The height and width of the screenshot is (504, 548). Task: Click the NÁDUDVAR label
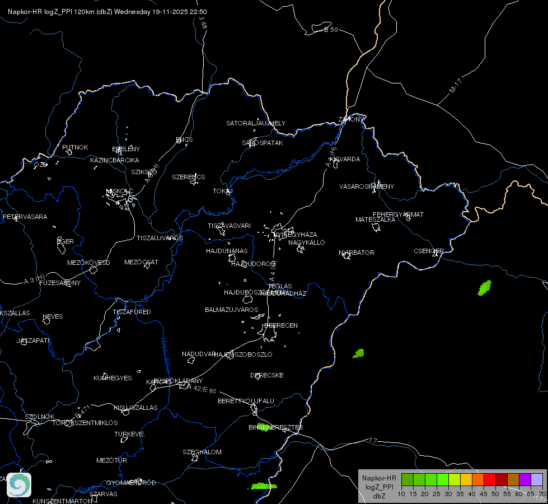(199, 354)
